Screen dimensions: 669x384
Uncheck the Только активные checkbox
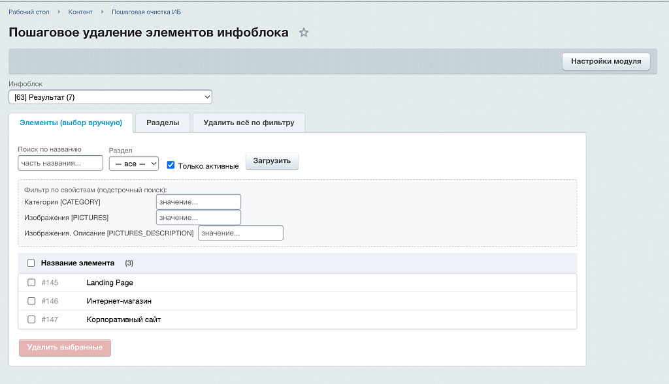click(x=171, y=165)
